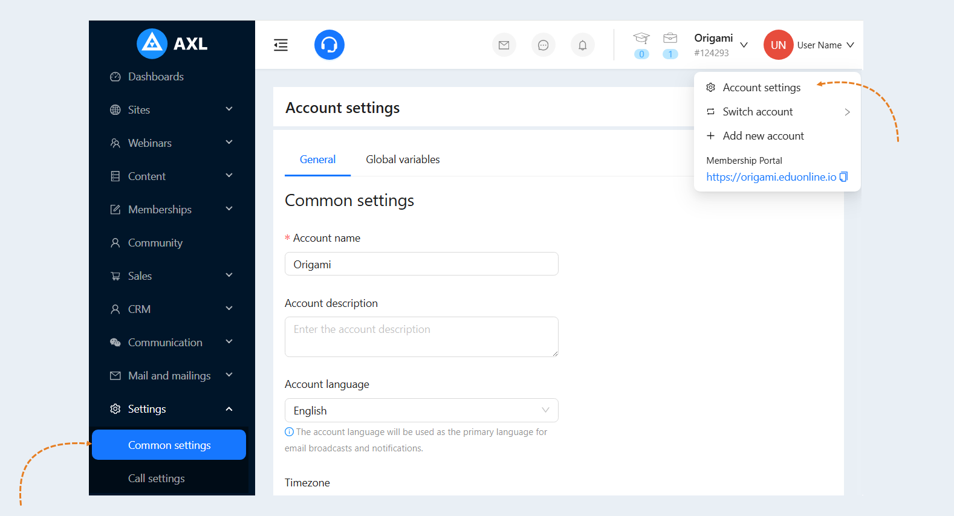Expand the Switch account submenu arrow

848,112
